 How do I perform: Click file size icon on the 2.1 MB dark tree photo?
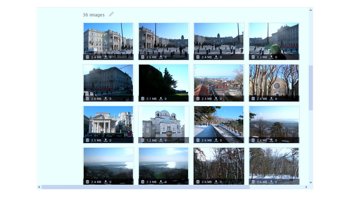[x=143, y=99]
